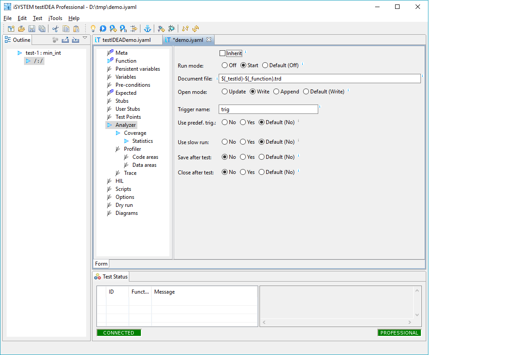Open the Test menu
This screenshot has width=512, height=355.
point(37,18)
